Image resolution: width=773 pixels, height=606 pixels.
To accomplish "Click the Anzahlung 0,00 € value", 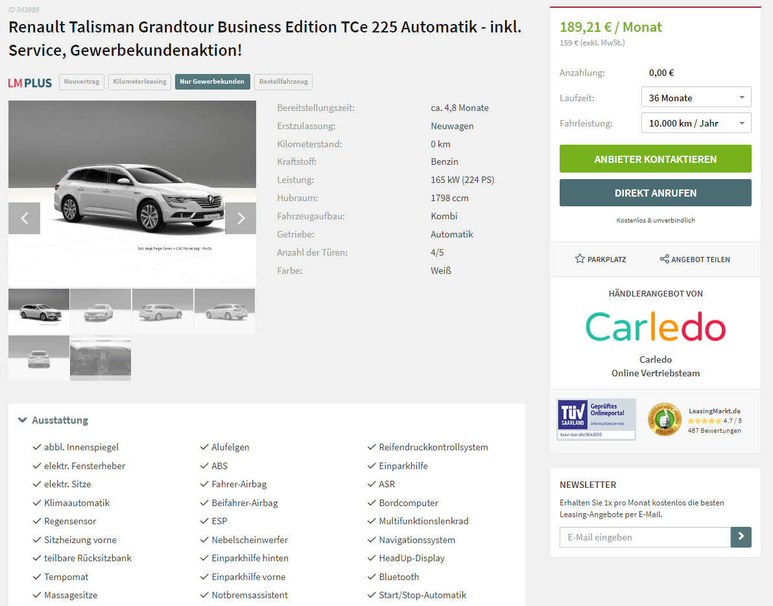I will 661,73.
